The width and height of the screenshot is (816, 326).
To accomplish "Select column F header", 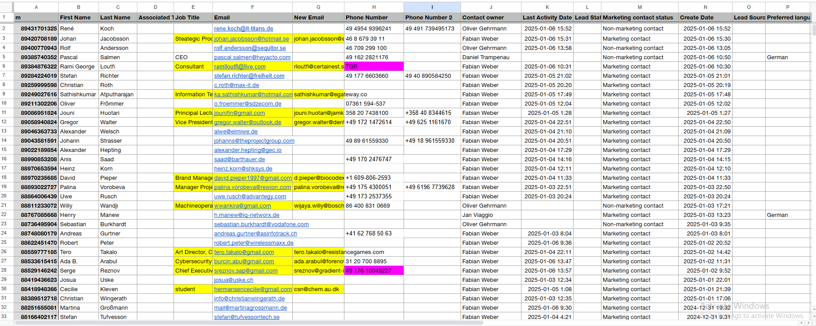I will [x=252, y=7].
